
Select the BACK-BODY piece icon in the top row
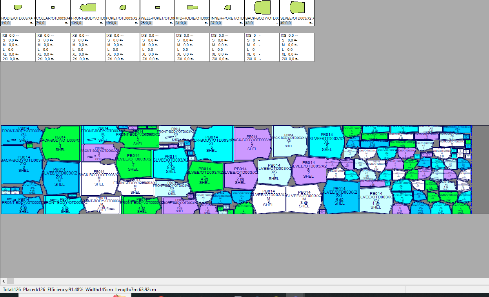click(262, 7)
